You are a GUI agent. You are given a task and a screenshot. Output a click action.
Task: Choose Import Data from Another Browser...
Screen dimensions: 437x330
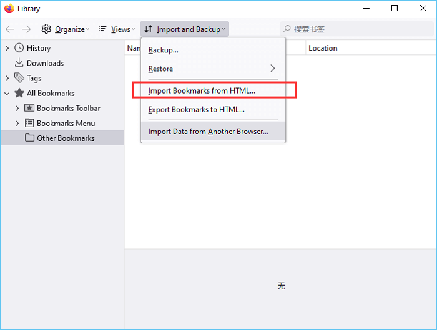point(213,131)
